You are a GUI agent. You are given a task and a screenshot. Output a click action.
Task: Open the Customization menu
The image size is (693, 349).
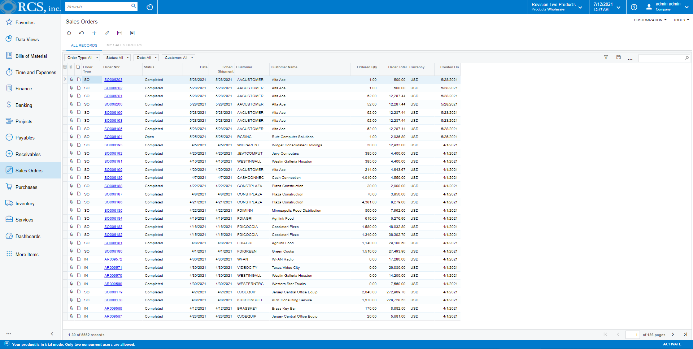point(650,20)
